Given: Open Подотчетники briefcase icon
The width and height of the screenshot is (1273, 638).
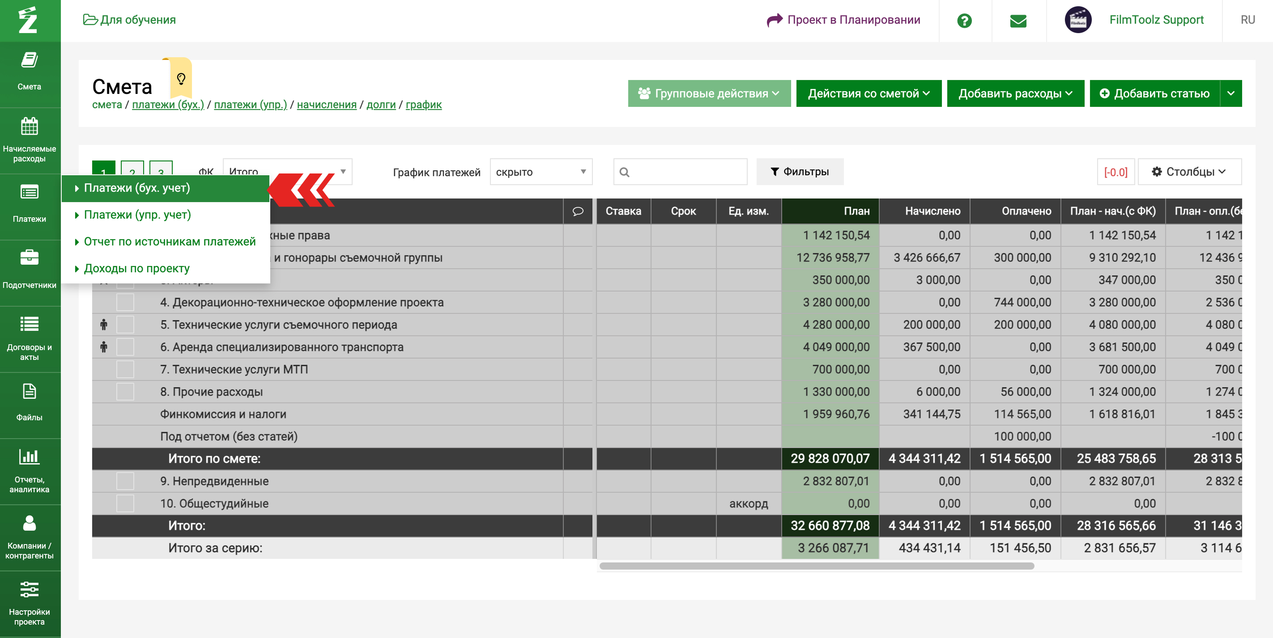Looking at the screenshot, I should click(x=29, y=258).
